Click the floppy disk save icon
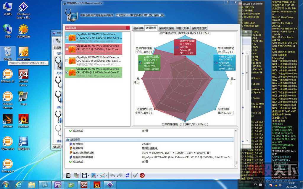The height and width of the screenshot is (189, 303). pos(84,175)
